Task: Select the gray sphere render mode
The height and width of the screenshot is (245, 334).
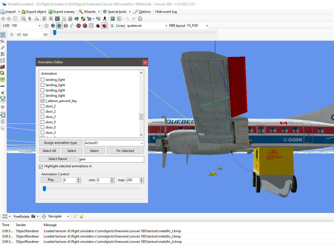Action: click(x=66, y=26)
